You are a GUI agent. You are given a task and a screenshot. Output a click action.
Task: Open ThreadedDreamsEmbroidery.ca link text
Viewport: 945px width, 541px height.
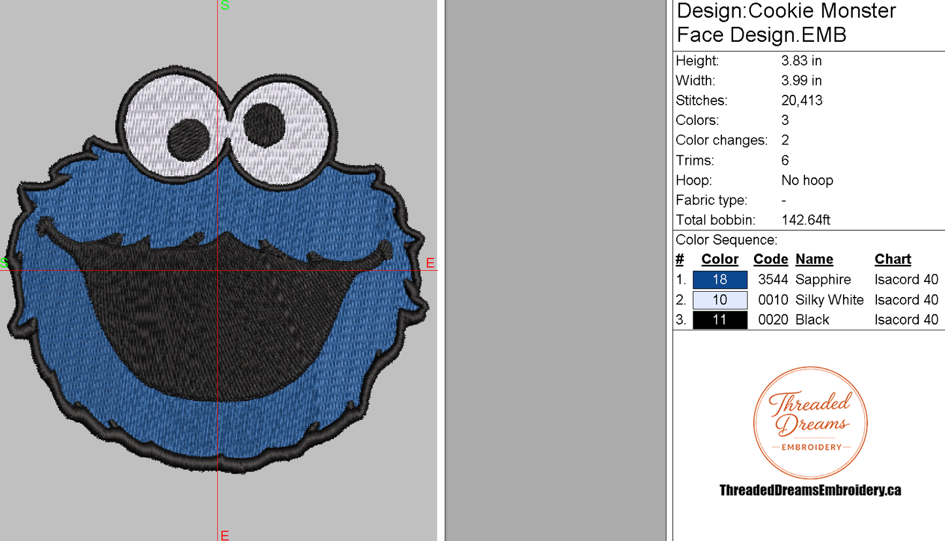pyautogui.click(x=810, y=490)
